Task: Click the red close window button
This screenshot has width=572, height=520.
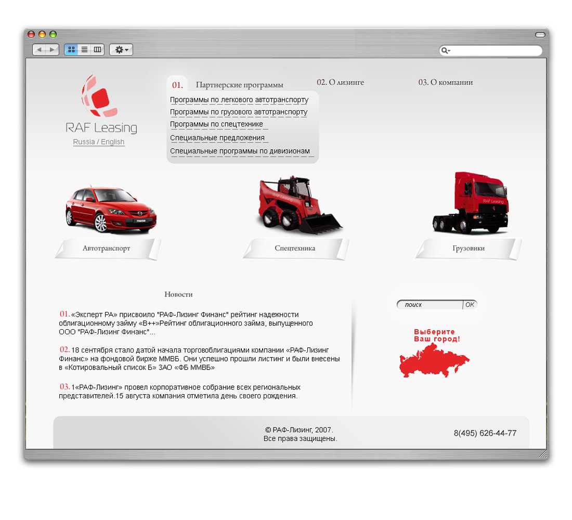Action: tap(31, 34)
